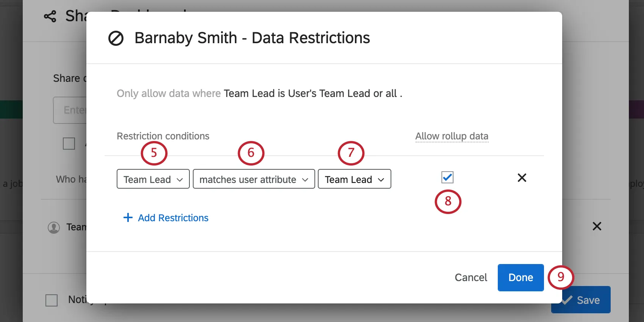The image size is (644, 322).
Task: Click the restriction icon beside the dialog title
Action: click(116, 38)
